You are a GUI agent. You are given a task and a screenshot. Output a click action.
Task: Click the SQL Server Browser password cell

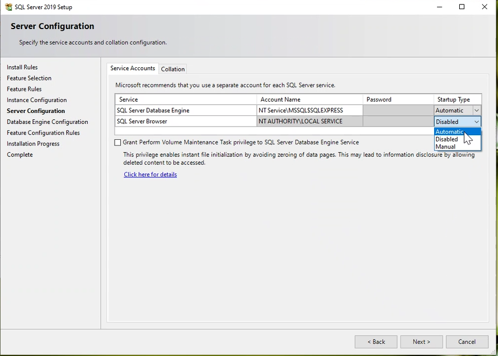point(398,121)
